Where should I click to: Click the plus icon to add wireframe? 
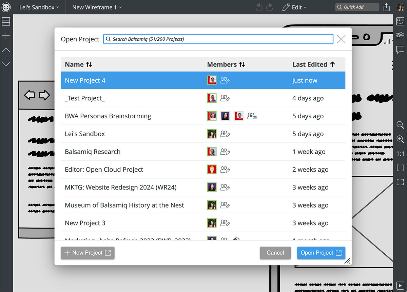[6, 36]
